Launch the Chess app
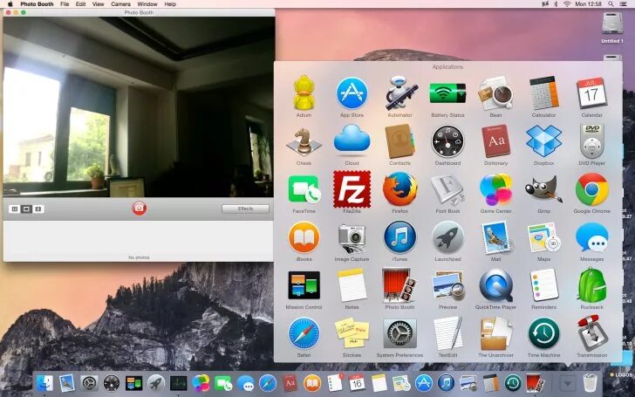The height and width of the screenshot is (397, 635). [304, 141]
